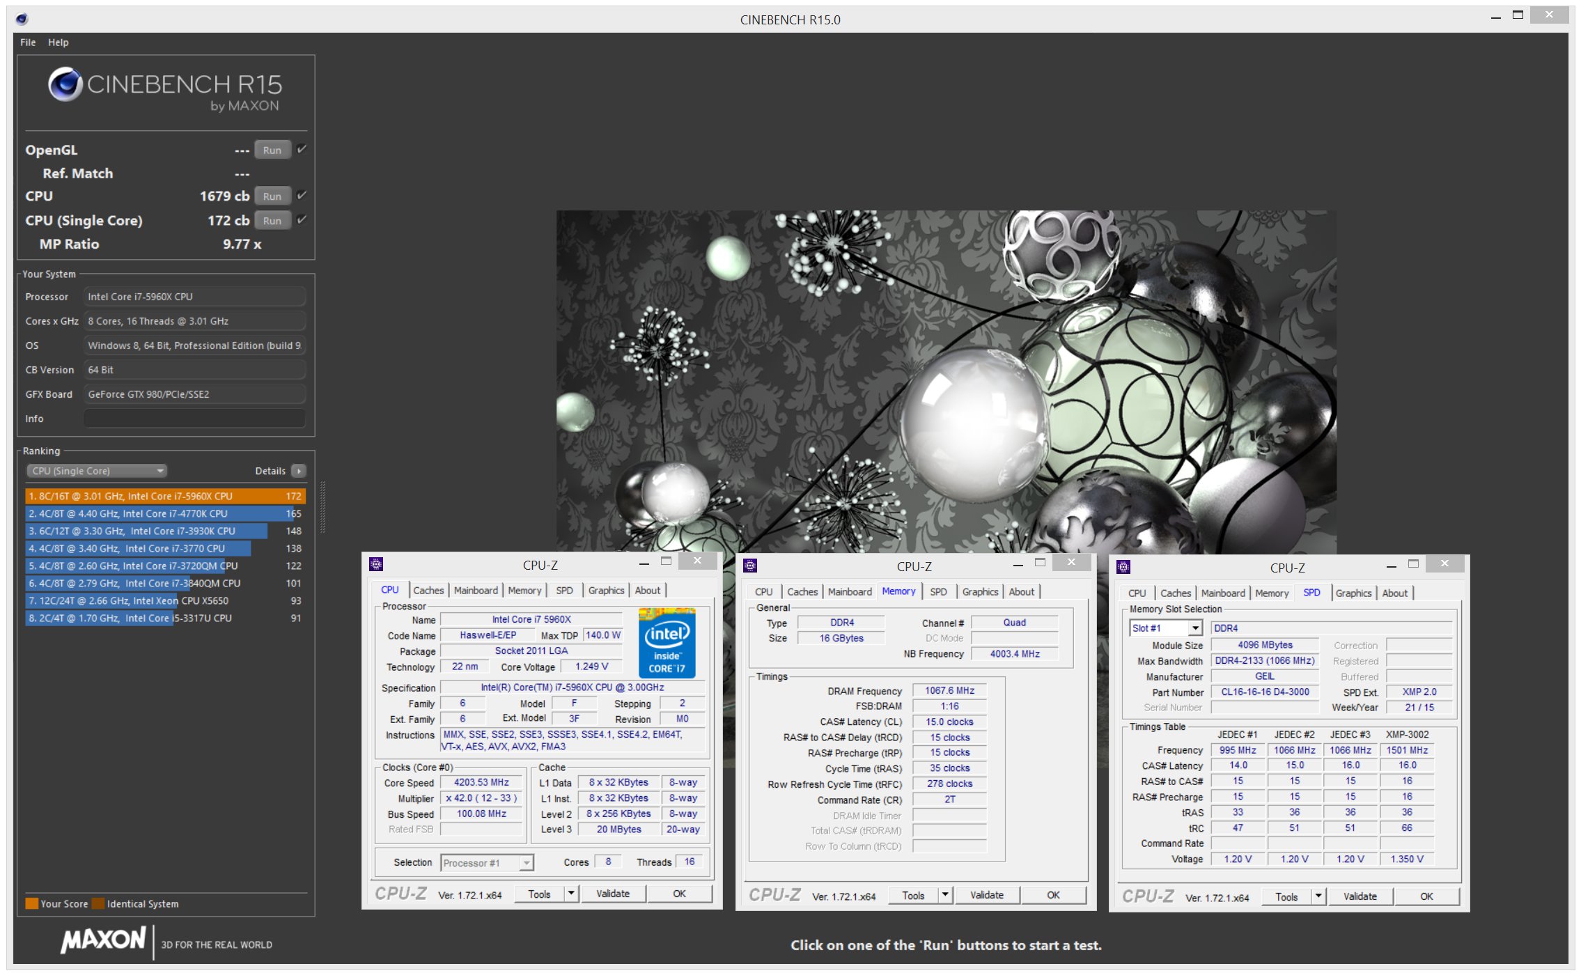Image resolution: width=1581 pixels, height=973 pixels.
Task: Click the NB Frequency value 4003.4 MHz
Action: pyautogui.click(x=1014, y=653)
